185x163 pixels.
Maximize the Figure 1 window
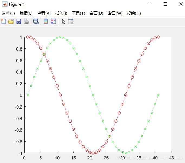(x=165, y=4)
